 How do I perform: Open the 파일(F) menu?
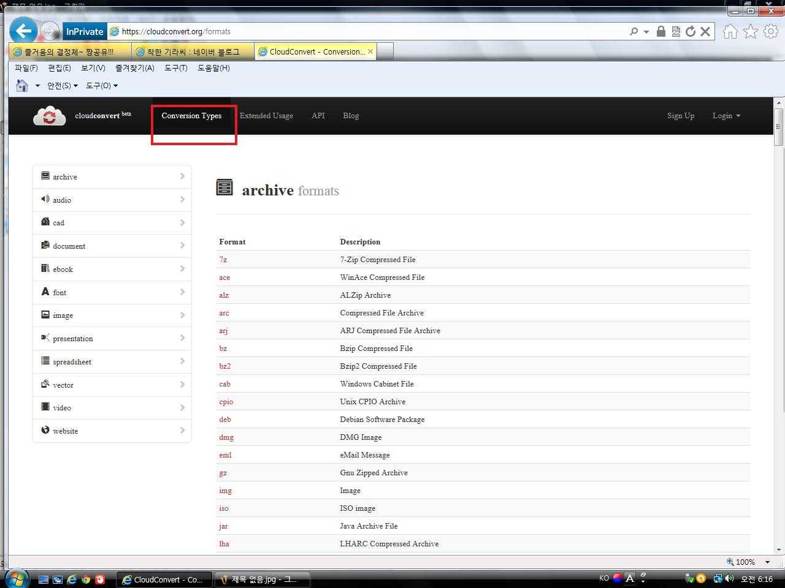[26, 68]
